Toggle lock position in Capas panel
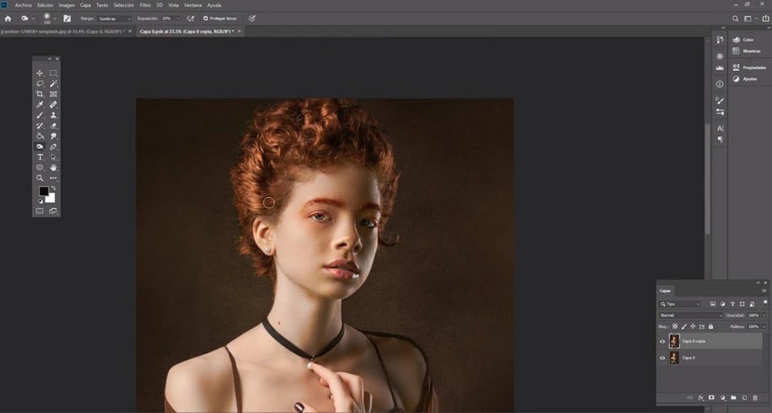Screen dimensions: 772x413 (692, 327)
